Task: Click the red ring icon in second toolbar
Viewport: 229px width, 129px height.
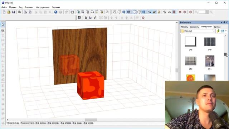Action: pyautogui.click(x=143, y=18)
